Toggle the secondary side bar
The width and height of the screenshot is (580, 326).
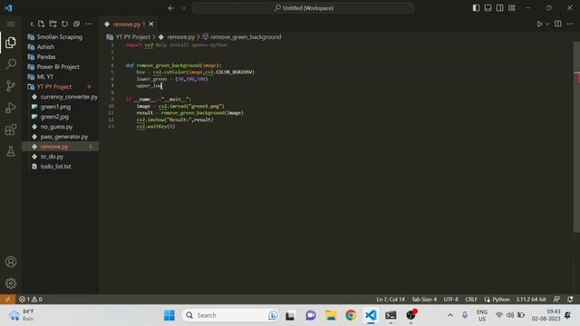tap(499, 8)
